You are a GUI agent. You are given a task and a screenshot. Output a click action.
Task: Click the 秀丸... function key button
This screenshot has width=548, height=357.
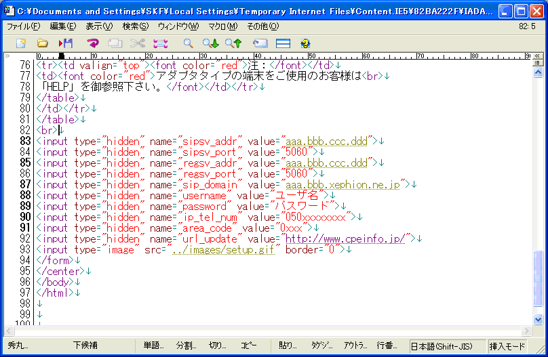pyautogui.click(x=18, y=345)
